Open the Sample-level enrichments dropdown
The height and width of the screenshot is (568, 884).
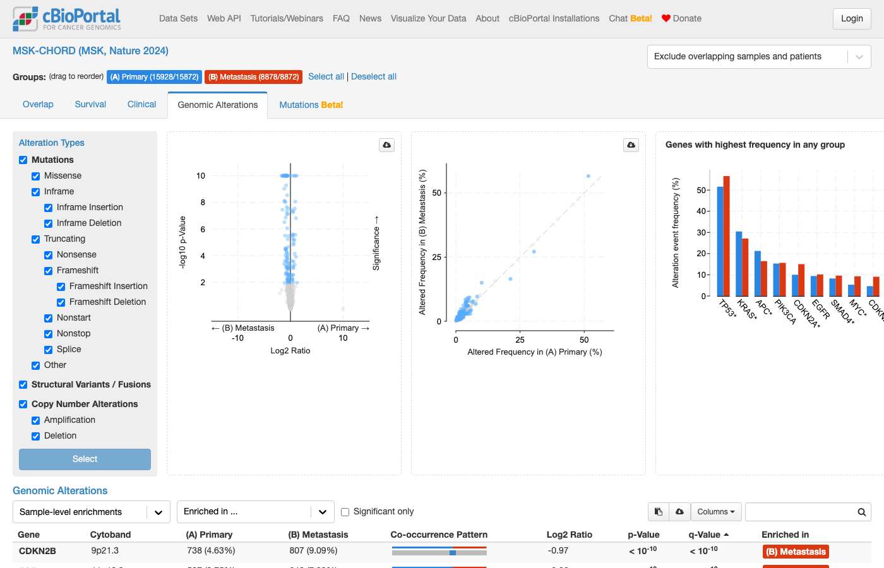92,512
